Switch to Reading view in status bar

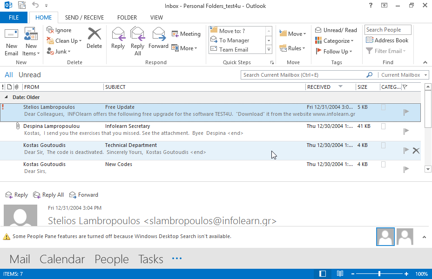tap(340, 274)
